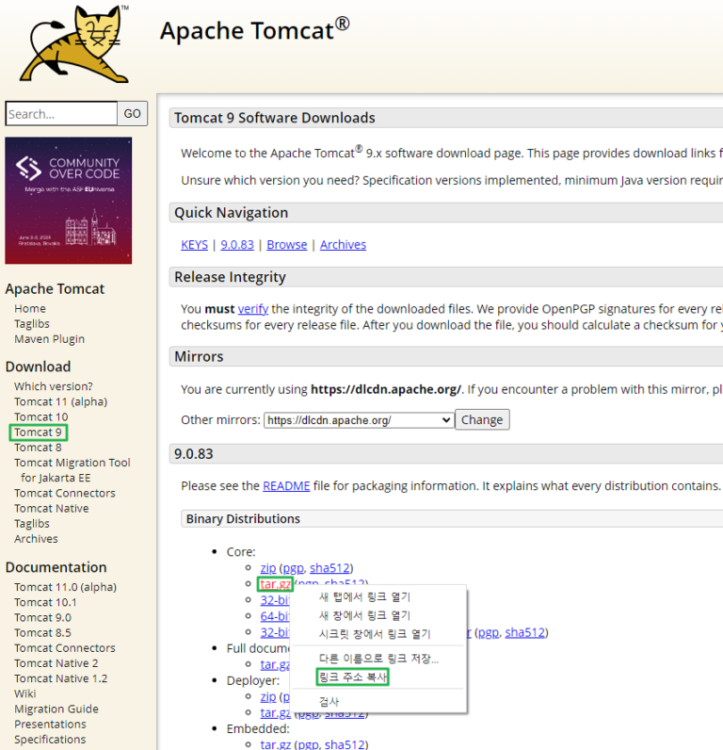Open sha512 link right of context menu

tap(525, 632)
